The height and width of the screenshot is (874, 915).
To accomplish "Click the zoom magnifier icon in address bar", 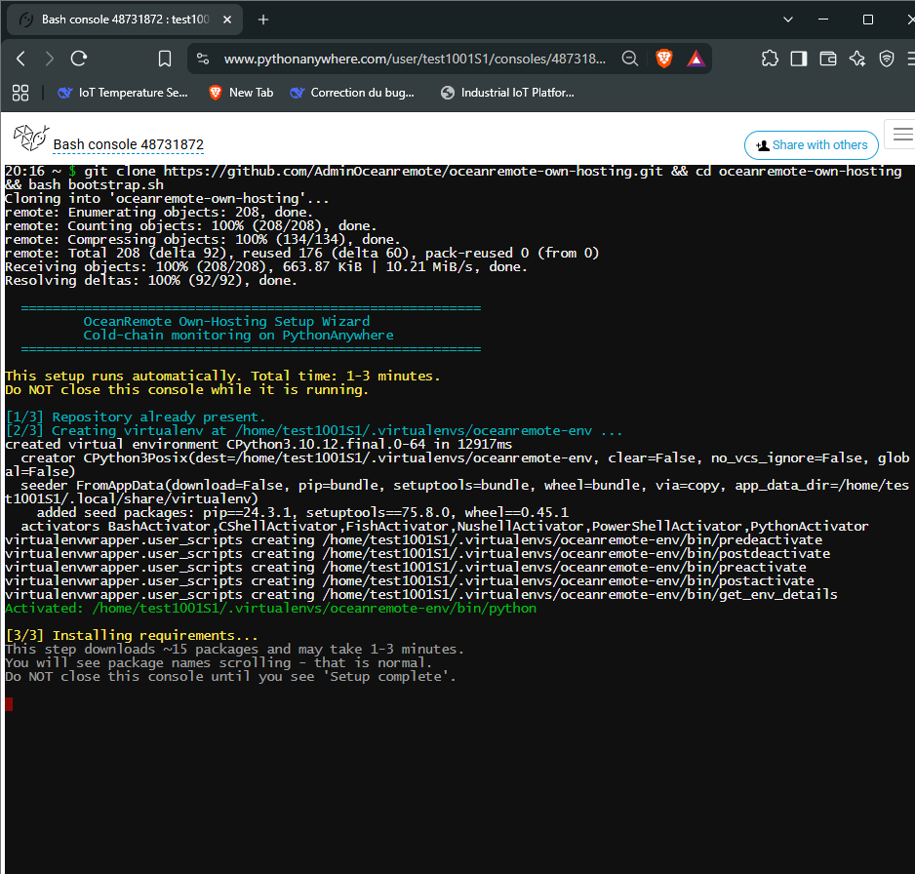I will coord(629,59).
